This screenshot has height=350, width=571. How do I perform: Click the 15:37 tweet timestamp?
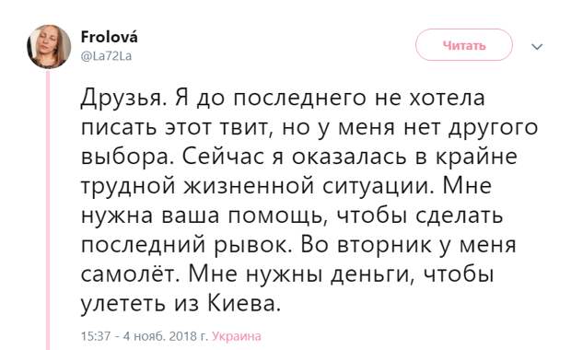point(96,336)
